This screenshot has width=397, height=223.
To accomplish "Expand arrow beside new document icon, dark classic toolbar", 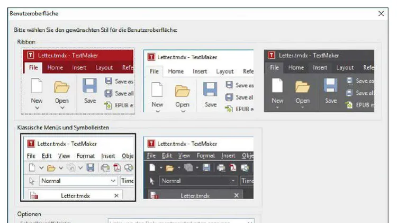I will [161, 168].
